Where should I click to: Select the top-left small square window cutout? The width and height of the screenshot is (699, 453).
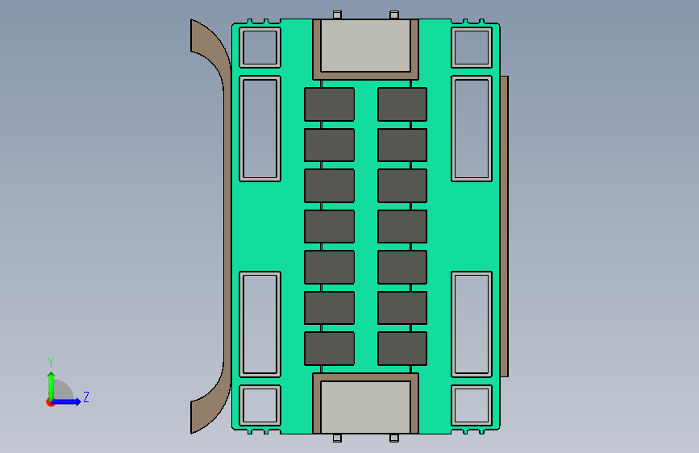[260, 48]
